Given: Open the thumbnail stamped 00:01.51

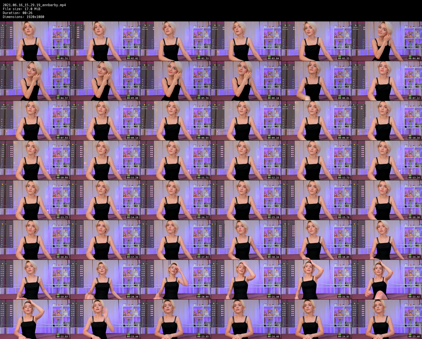Looking at the screenshot, I should 35,41.
